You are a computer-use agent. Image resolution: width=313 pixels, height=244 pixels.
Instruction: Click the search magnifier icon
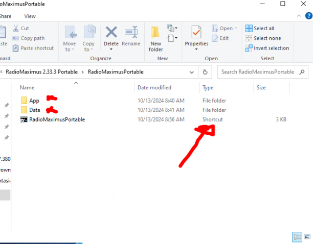pos(302,72)
